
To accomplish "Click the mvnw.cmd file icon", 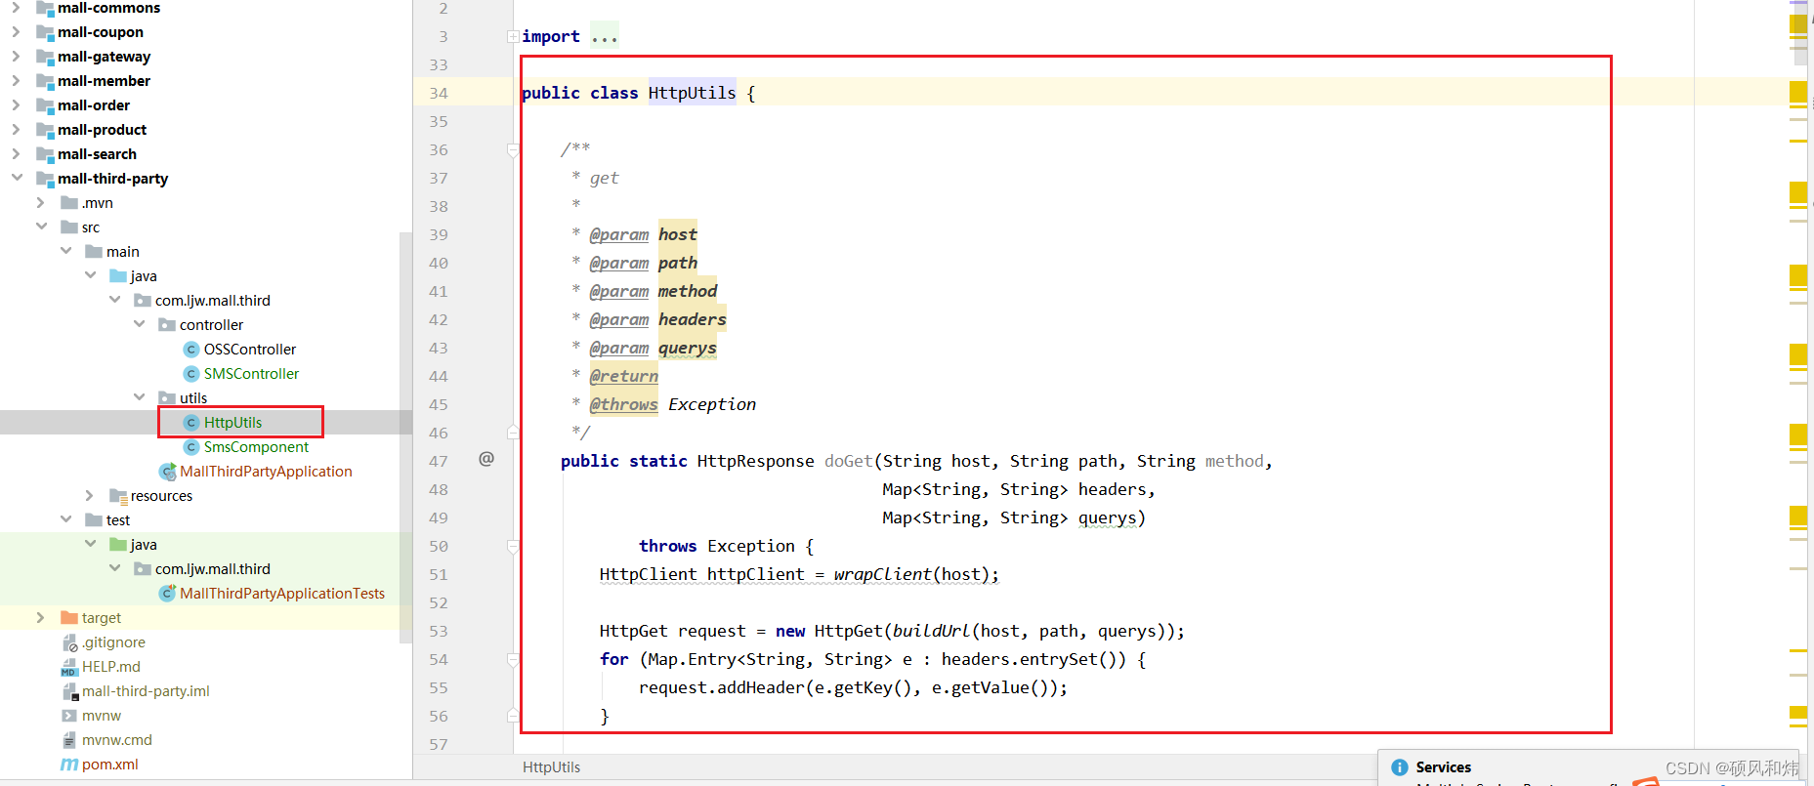I will (x=69, y=740).
